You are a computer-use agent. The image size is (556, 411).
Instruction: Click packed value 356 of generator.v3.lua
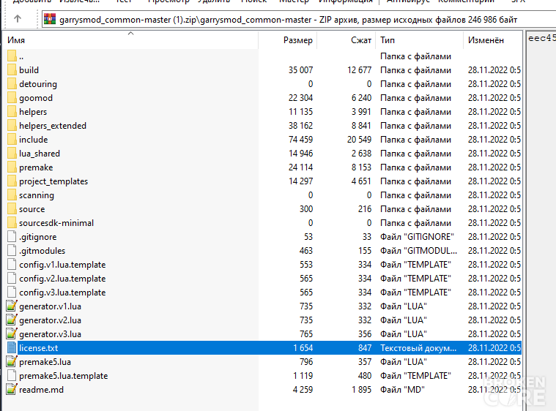pos(364,333)
